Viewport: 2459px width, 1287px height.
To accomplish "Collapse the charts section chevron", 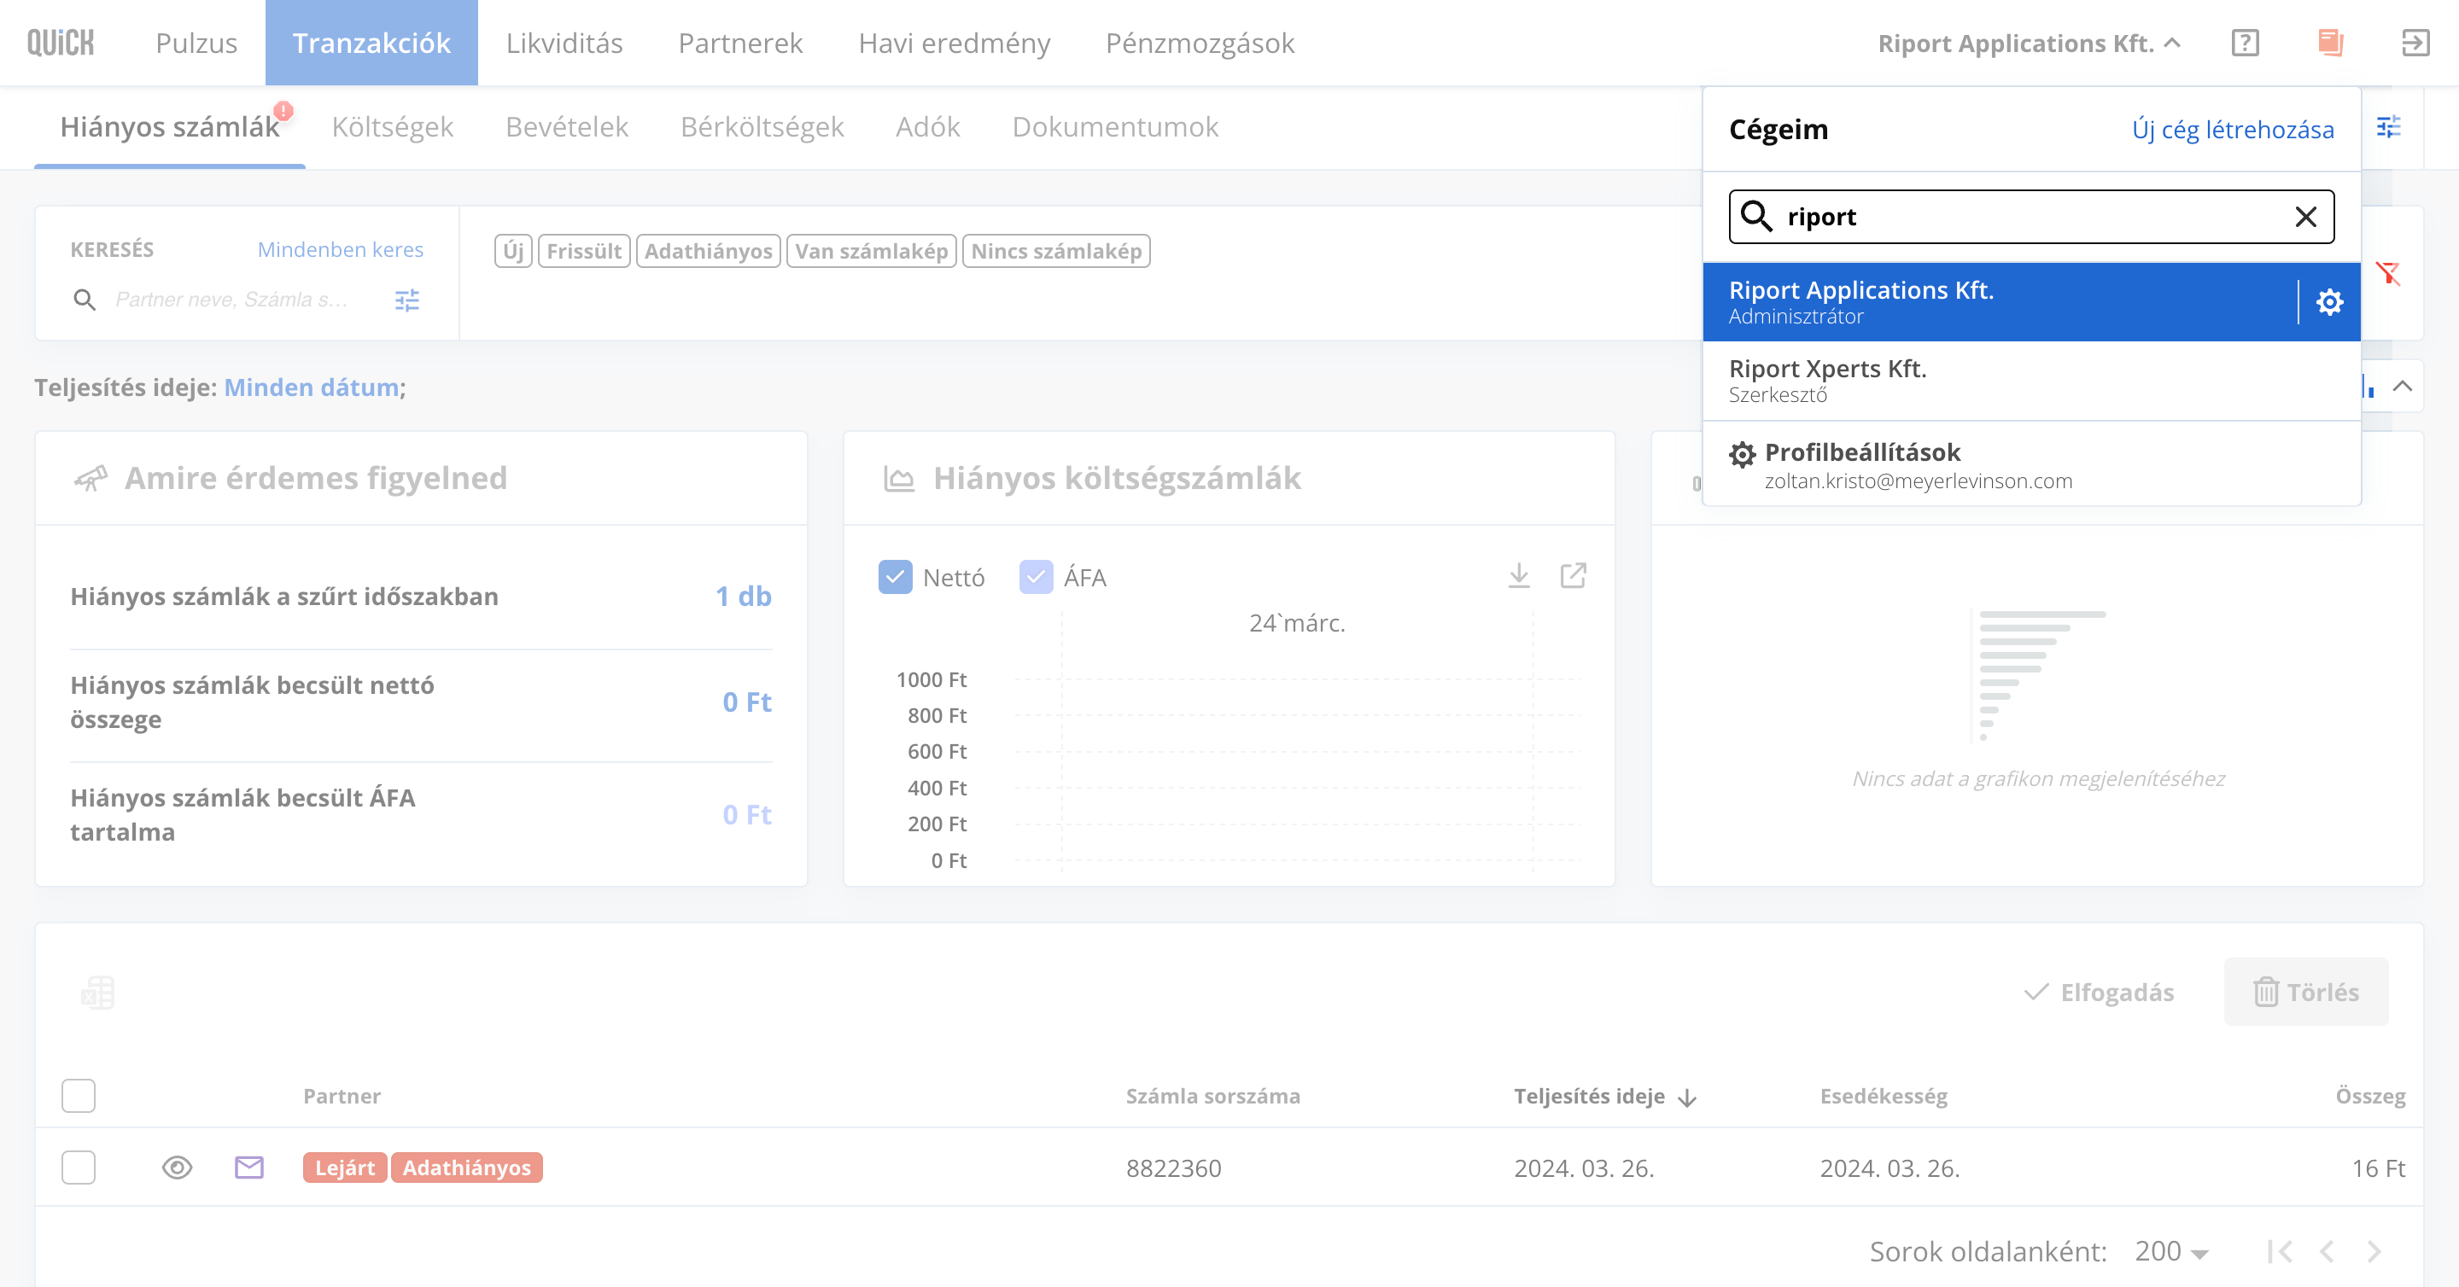I will click(2403, 387).
